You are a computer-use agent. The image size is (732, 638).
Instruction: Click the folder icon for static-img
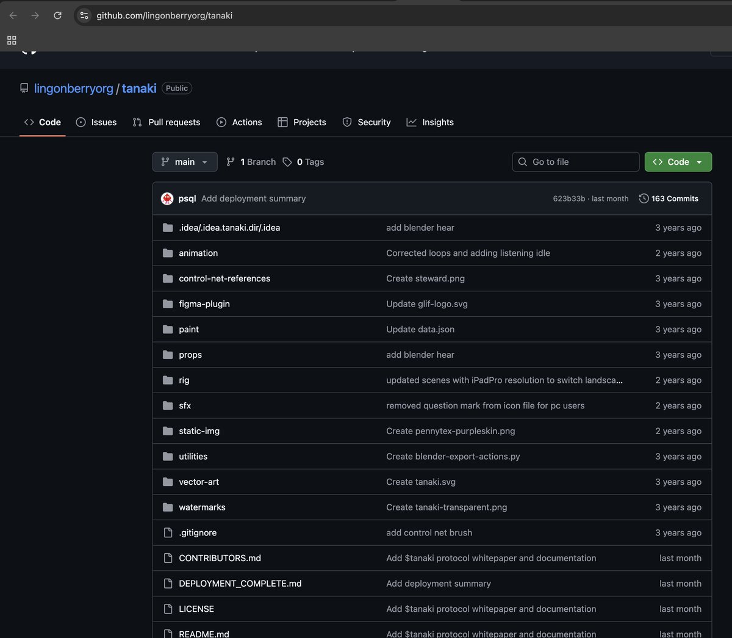click(168, 431)
